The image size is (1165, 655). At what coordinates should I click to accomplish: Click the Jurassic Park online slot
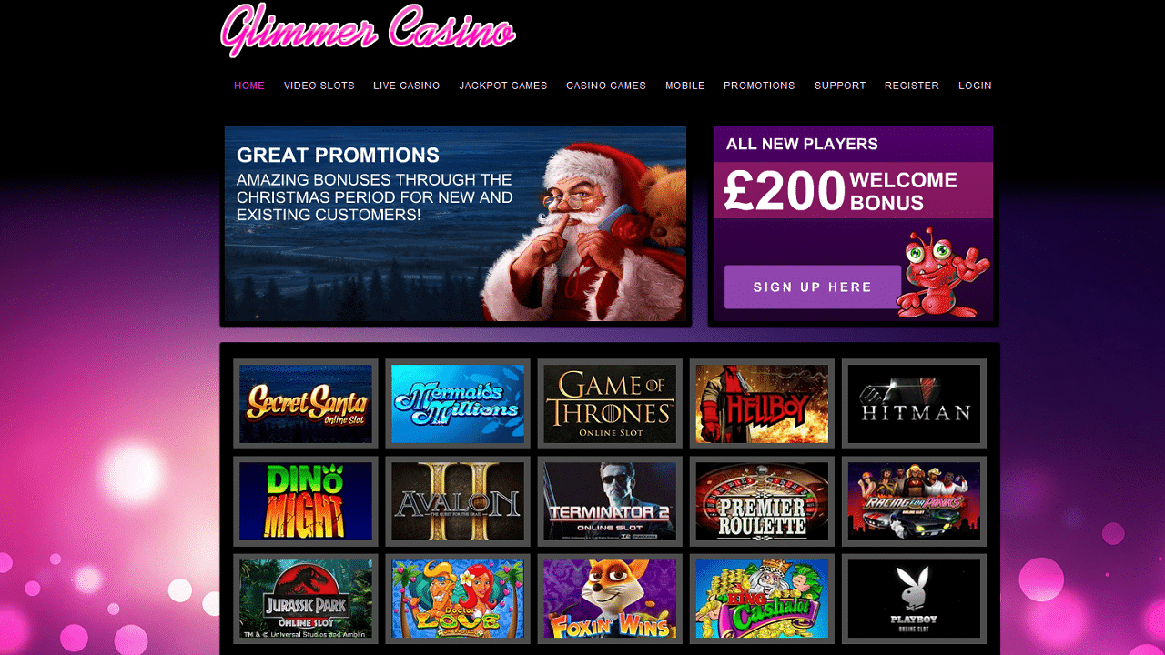pos(306,599)
